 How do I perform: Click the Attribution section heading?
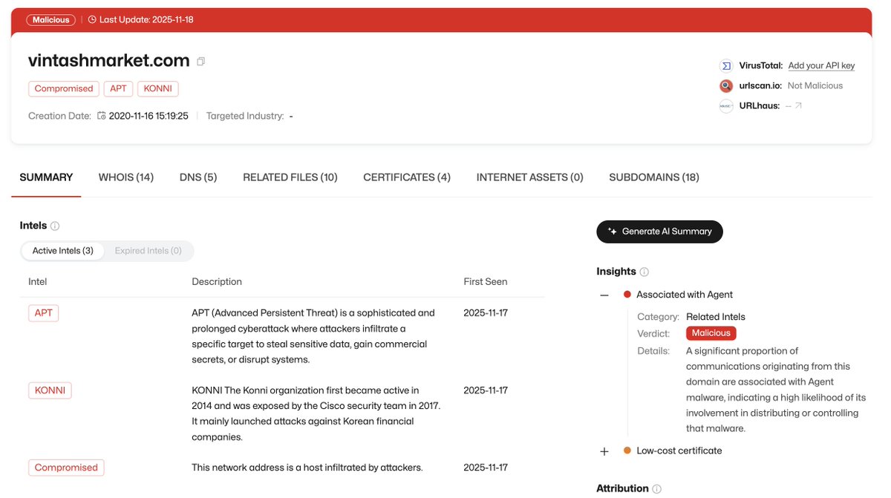[x=622, y=488]
